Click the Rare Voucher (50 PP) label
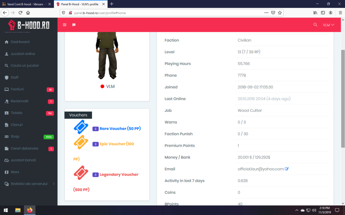 (x=120, y=129)
